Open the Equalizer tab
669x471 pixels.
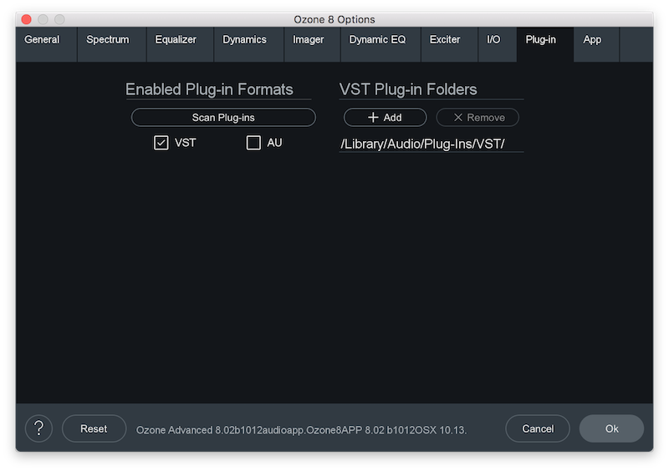(x=180, y=44)
